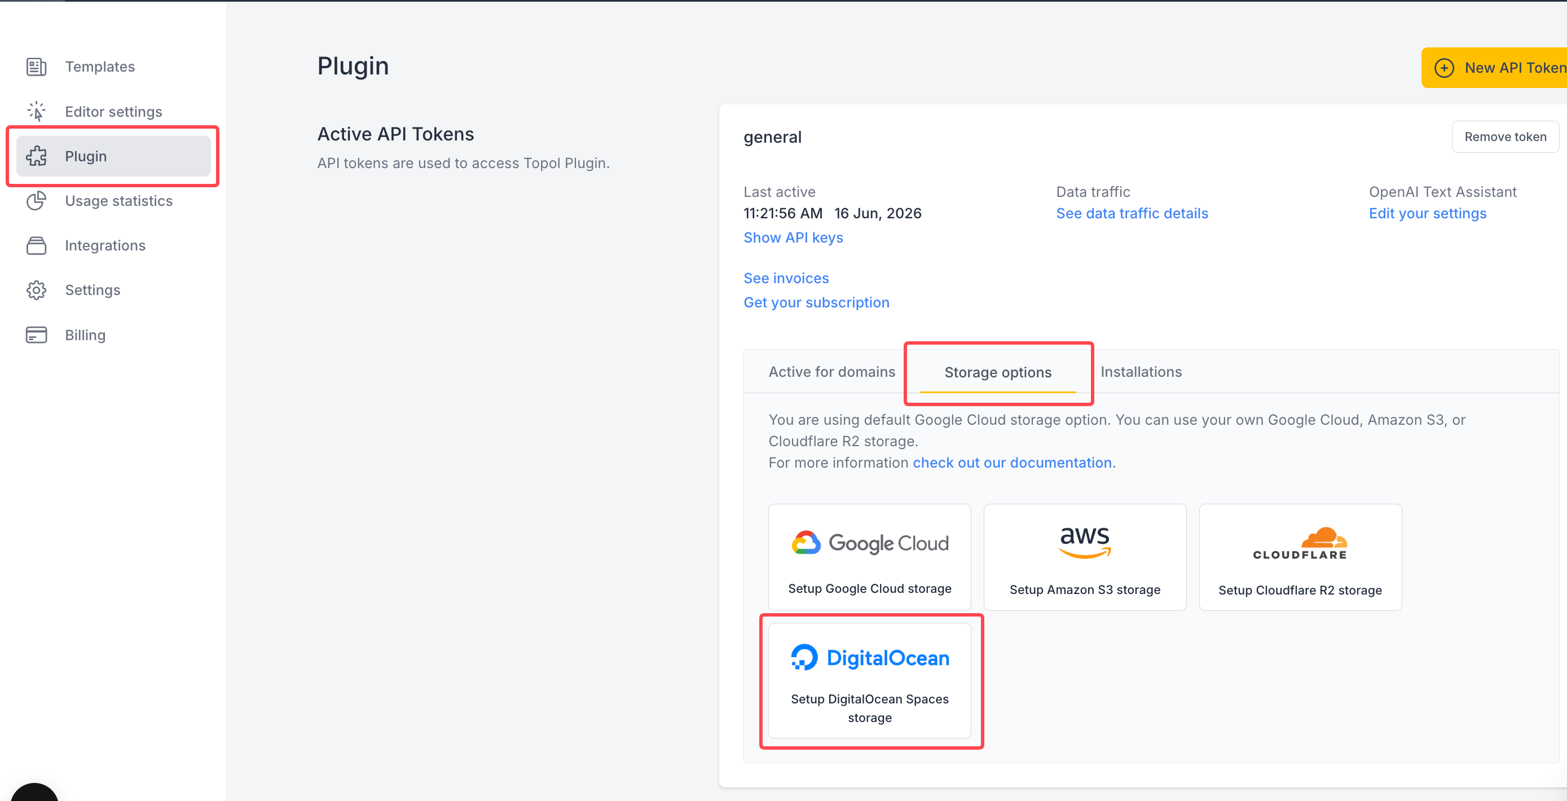
Task: Click the Usage statistics pie chart icon
Action: (36, 201)
